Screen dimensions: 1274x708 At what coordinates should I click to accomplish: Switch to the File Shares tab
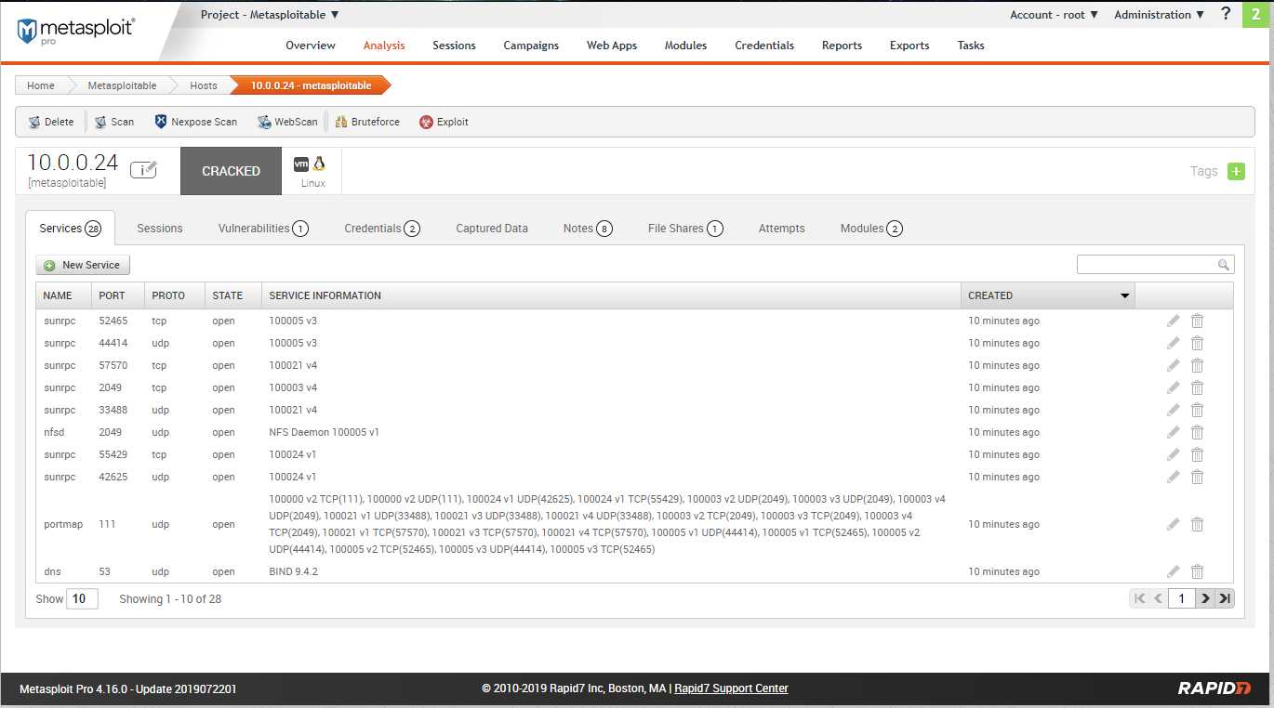[685, 228]
